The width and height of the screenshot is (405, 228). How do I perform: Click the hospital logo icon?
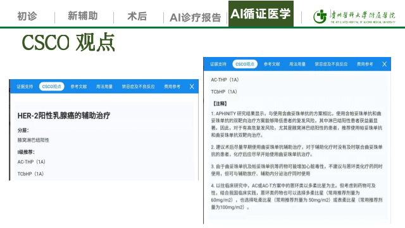(320, 16)
